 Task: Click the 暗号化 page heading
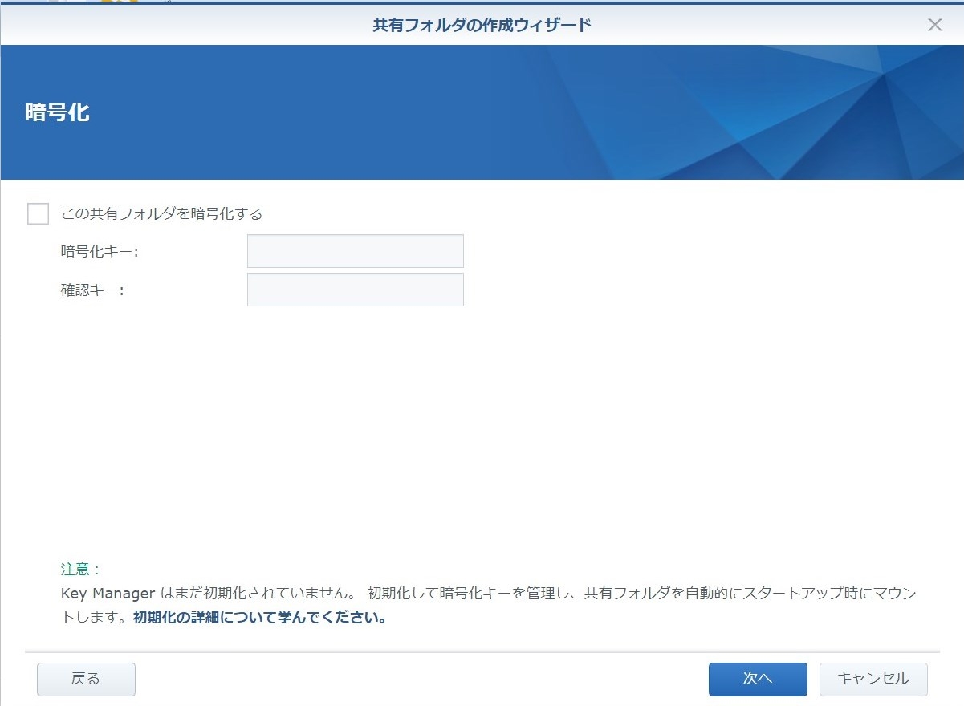pos(57,112)
